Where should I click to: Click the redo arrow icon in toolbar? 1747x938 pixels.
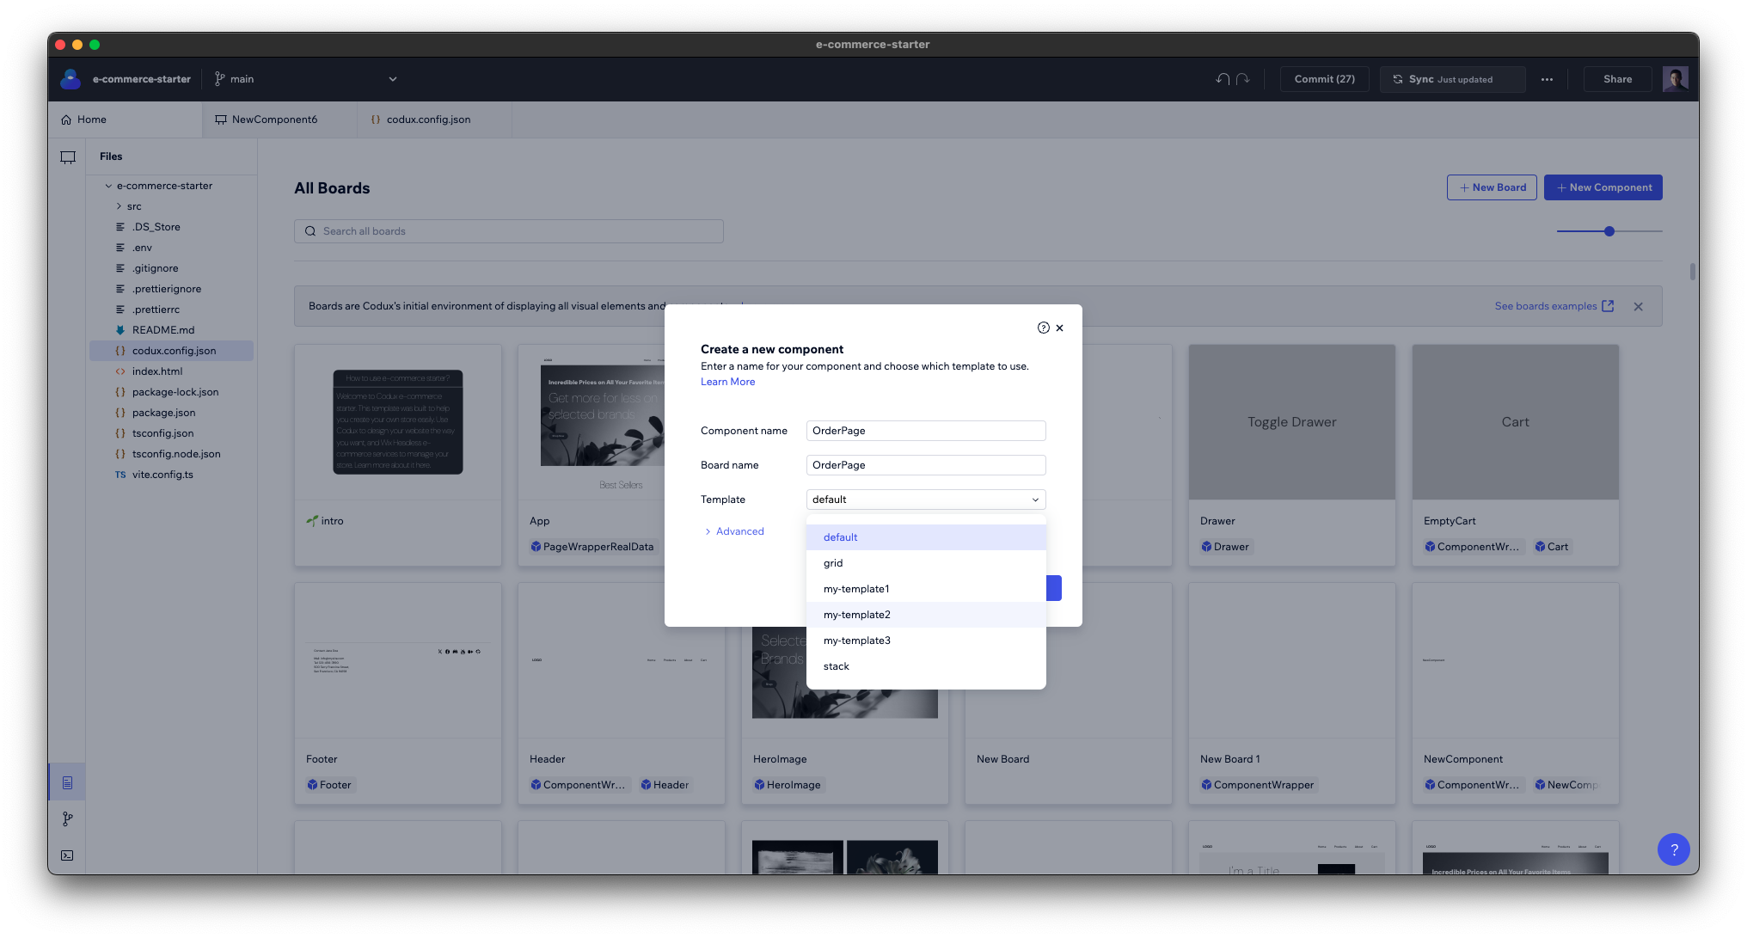1243,78
